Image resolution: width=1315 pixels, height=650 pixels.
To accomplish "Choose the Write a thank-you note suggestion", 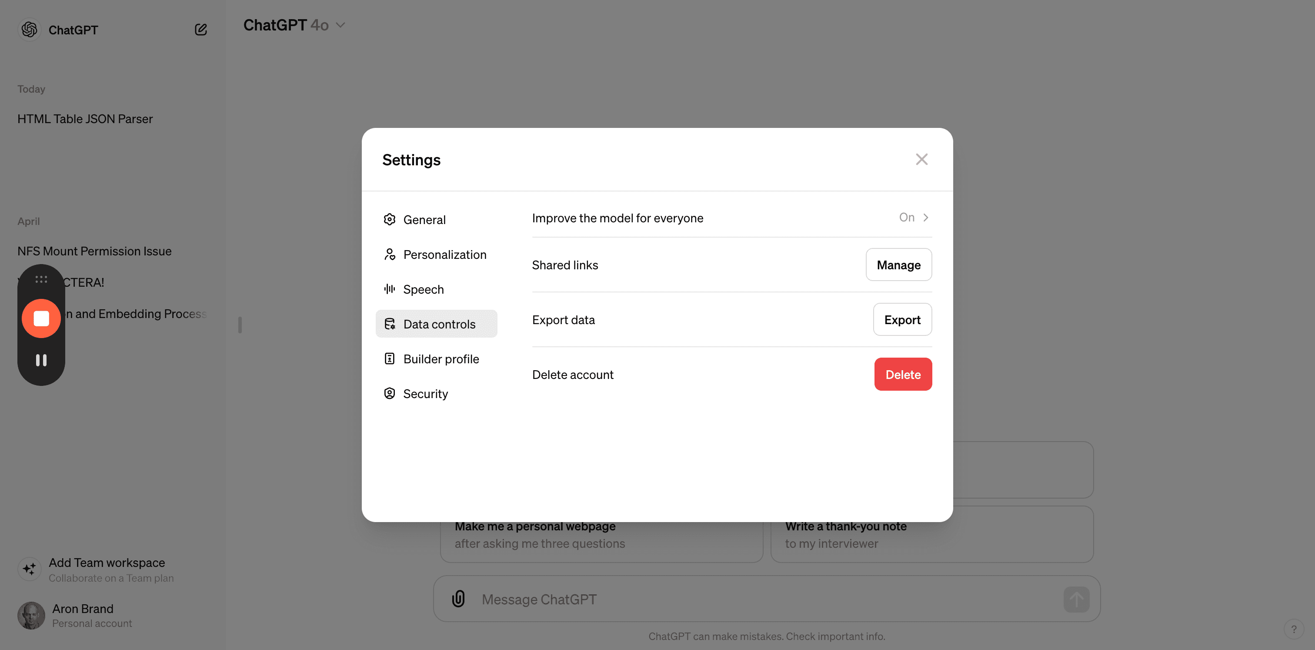I will (x=931, y=535).
